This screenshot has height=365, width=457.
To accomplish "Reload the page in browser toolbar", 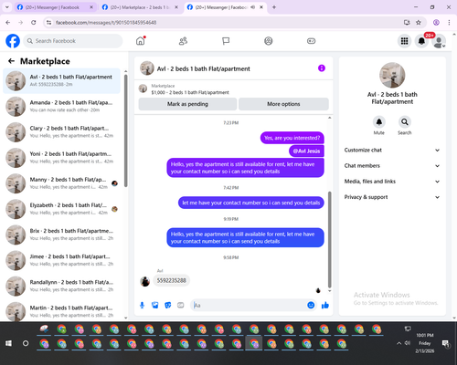I will pos(34,23).
